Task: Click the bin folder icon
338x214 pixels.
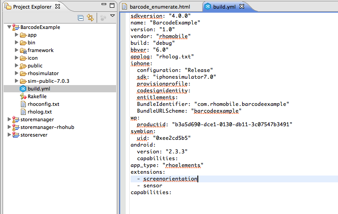Action: pos(23,43)
